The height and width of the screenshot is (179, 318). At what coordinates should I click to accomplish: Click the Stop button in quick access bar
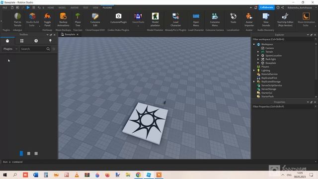(x=34, y=7)
